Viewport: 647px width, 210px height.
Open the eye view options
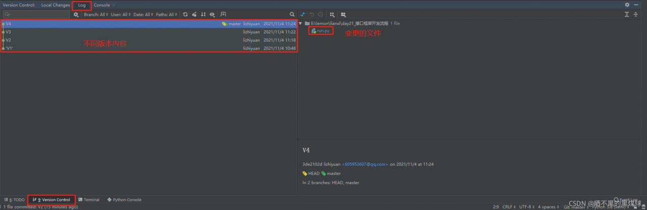(212, 15)
